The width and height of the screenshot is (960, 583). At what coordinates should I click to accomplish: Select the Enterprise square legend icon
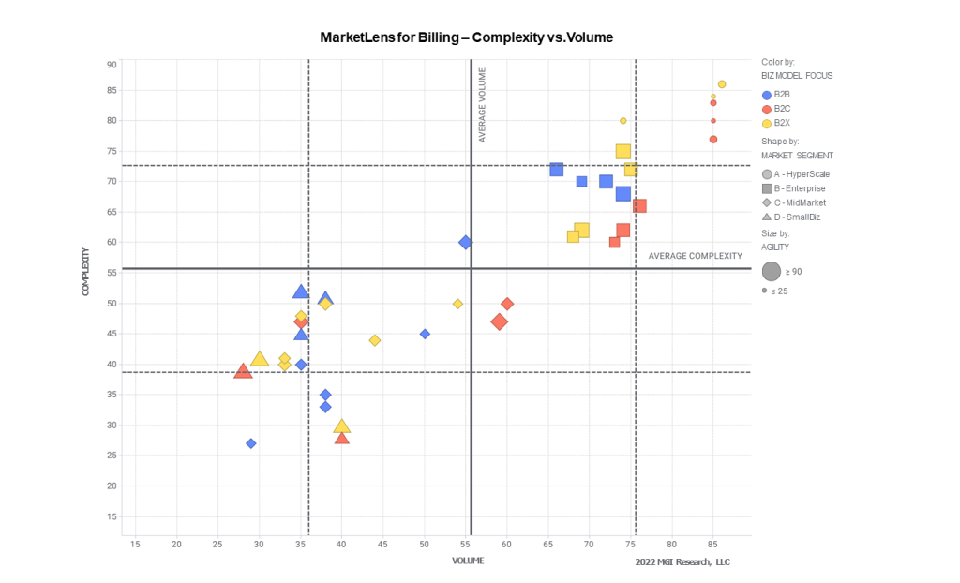[x=767, y=188]
